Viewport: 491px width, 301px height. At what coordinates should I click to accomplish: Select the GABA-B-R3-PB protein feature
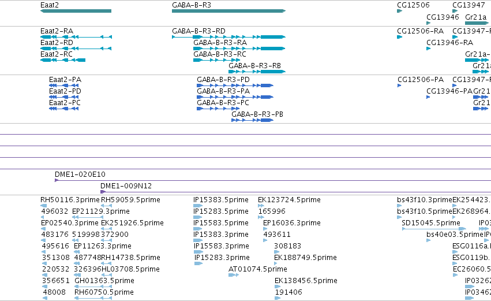coord(252,120)
